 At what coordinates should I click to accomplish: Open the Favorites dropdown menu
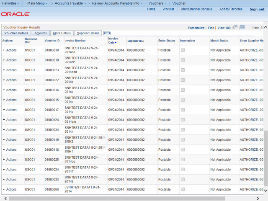click(11, 3)
